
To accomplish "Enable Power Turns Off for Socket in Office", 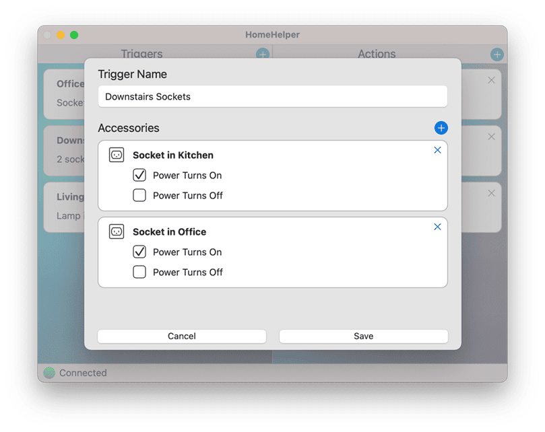I will 139,272.
